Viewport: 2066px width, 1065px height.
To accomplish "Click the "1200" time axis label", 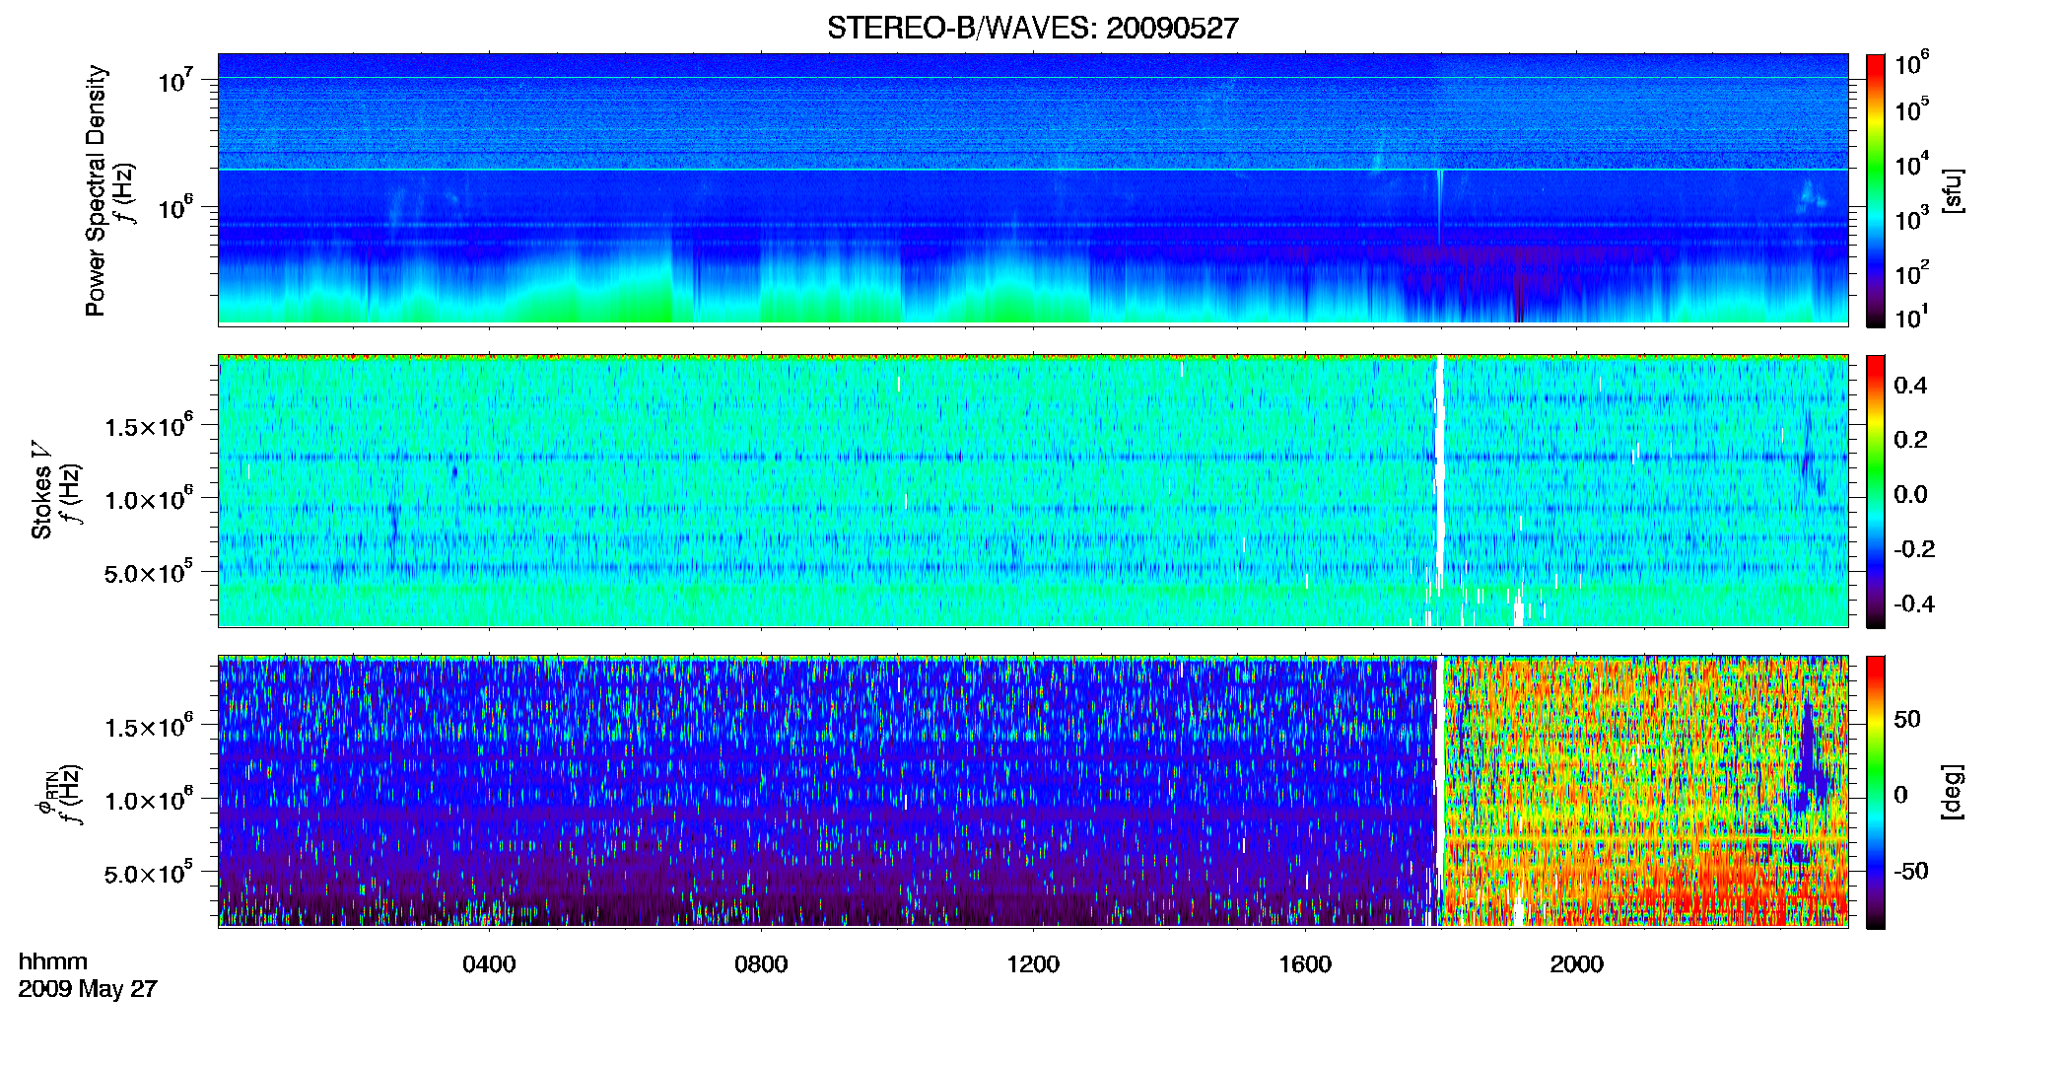I will click(1033, 963).
